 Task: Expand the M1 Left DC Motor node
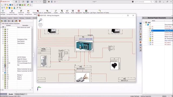3,57
